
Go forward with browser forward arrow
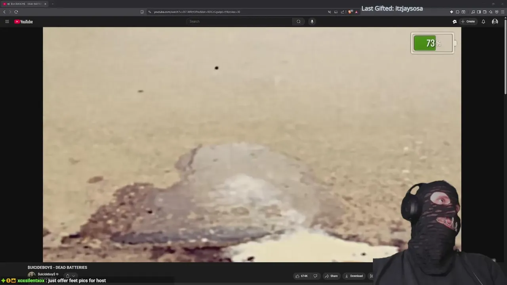pos(10,12)
